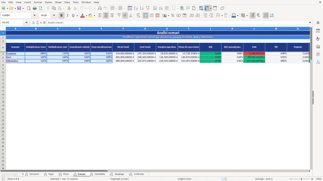Expand the Name Box dropdown
Viewport: 323px width, 181px height.
[x=26, y=23]
